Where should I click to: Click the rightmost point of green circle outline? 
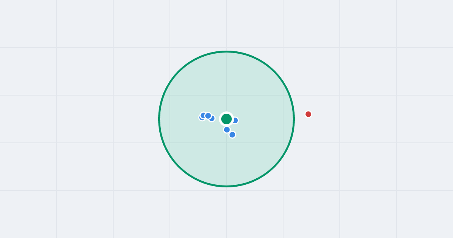pos(294,119)
